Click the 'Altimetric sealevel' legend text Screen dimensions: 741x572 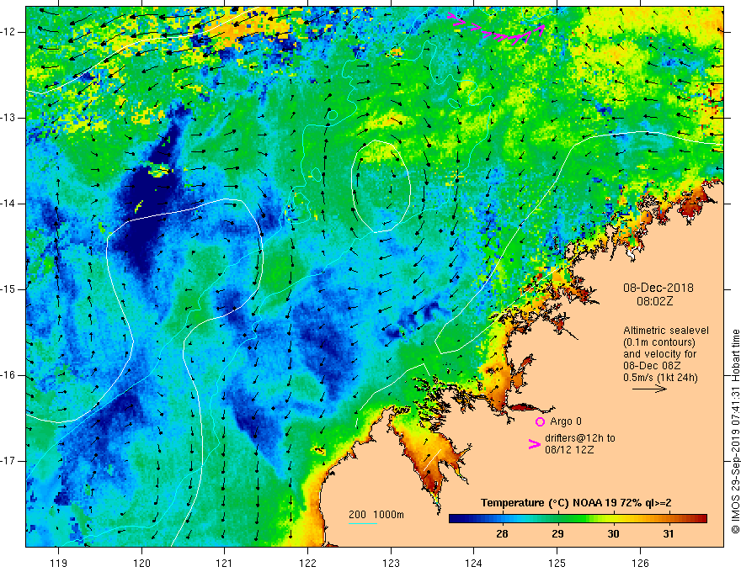pos(666,331)
